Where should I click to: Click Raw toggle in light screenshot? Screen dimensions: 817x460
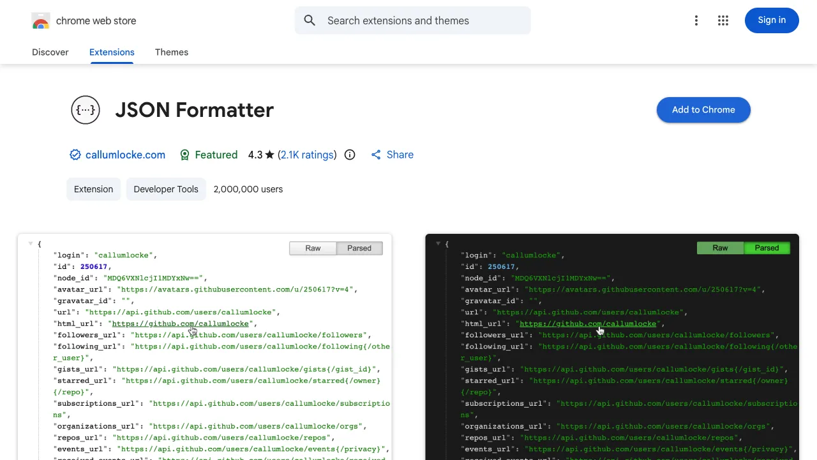(x=313, y=248)
